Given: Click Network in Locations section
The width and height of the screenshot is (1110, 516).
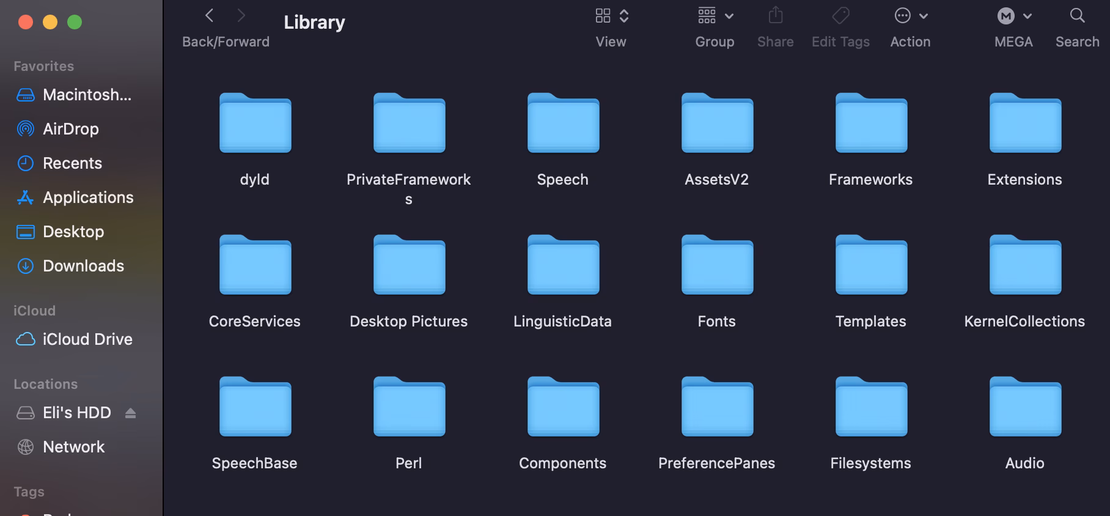Looking at the screenshot, I should (x=73, y=447).
